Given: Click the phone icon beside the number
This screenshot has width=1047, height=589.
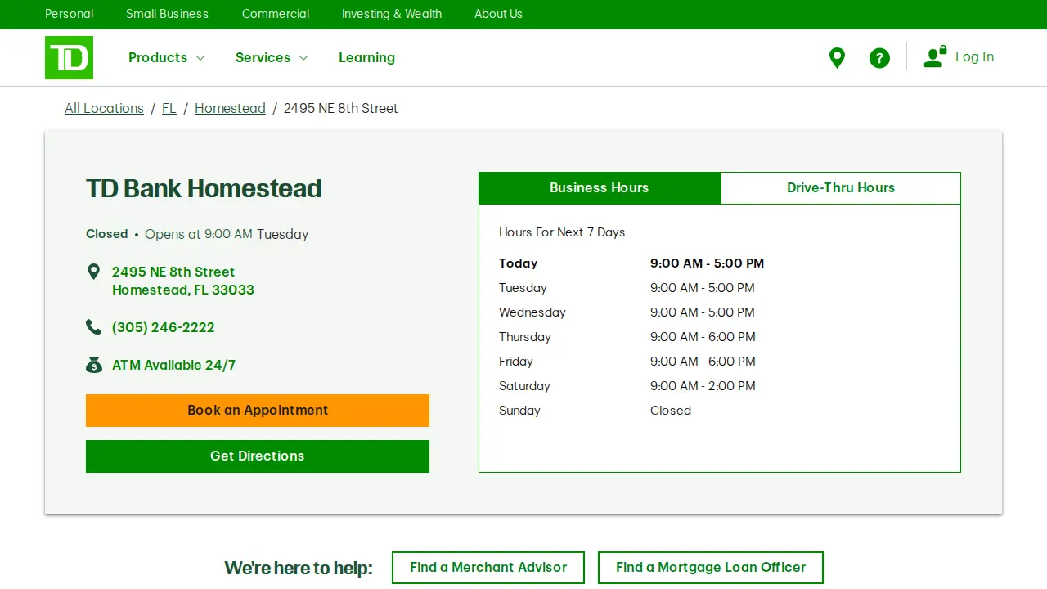Looking at the screenshot, I should (x=93, y=327).
